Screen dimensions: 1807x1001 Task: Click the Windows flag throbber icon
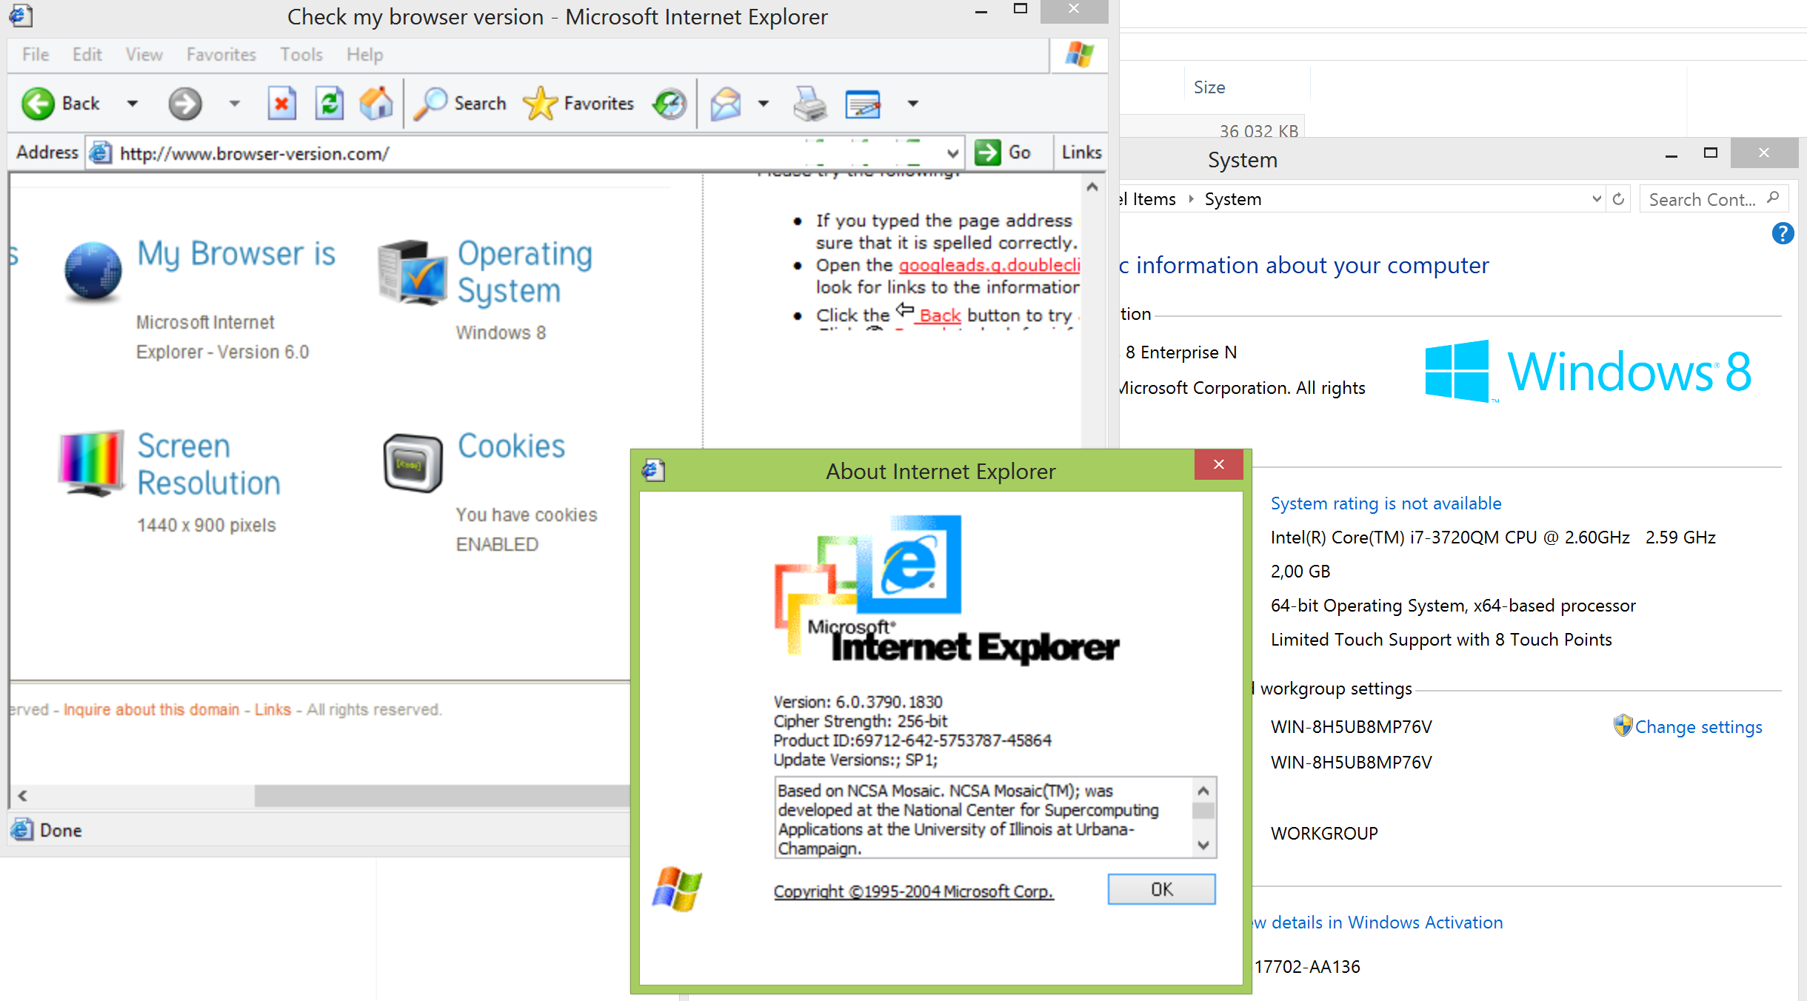(x=1079, y=55)
